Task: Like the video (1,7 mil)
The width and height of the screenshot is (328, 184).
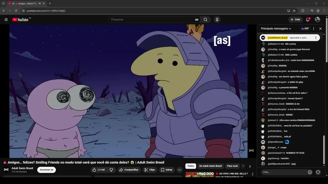Action: (x=99, y=170)
